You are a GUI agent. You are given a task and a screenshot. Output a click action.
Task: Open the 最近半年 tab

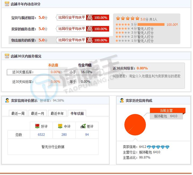coord(57,113)
